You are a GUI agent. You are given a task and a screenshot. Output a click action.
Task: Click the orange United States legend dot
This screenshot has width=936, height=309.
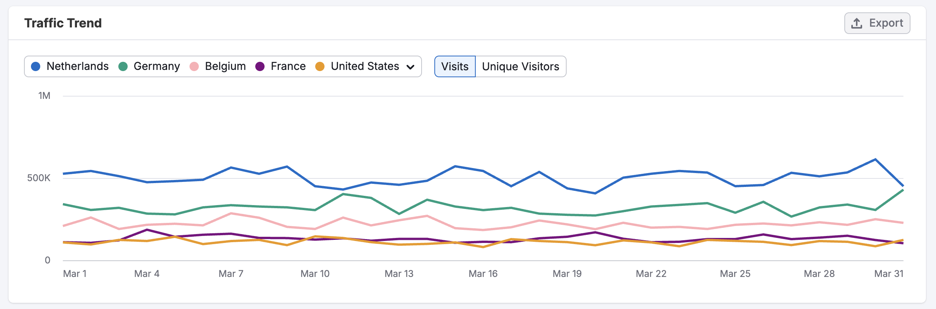(320, 66)
